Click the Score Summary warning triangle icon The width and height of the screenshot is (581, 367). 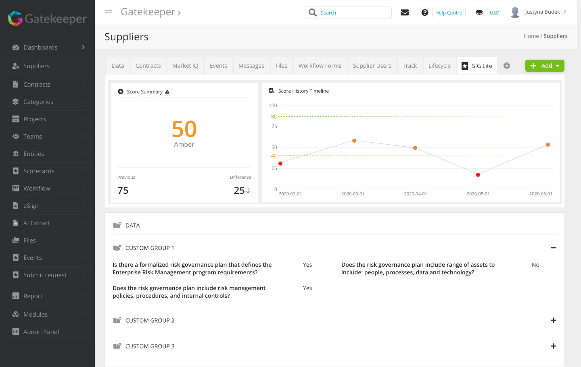(x=167, y=91)
